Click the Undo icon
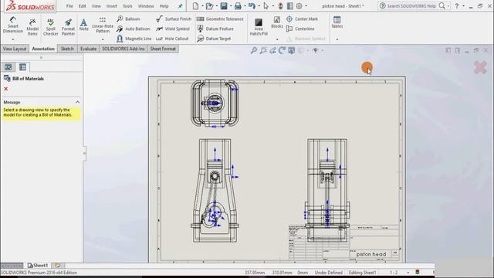The image size is (494, 278). [x=252, y=6]
